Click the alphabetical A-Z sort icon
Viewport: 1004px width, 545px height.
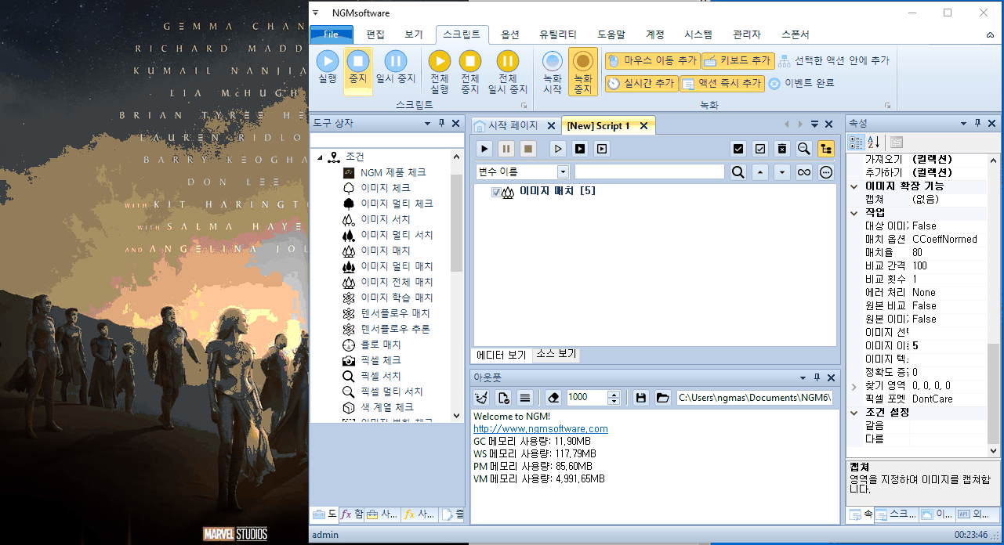pos(874,142)
